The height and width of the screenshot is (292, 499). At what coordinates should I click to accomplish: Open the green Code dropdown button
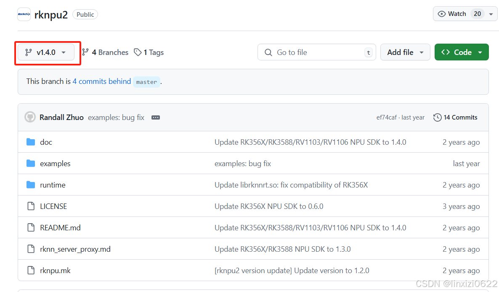[x=462, y=52]
